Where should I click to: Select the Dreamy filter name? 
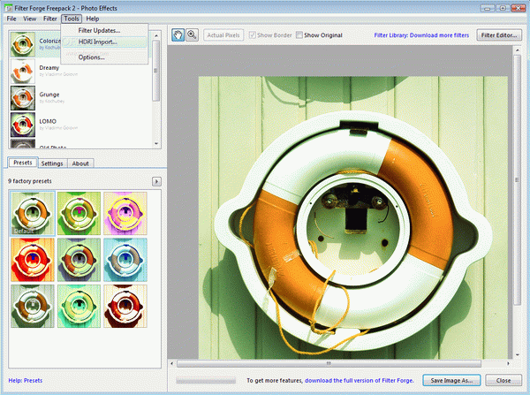click(x=49, y=68)
